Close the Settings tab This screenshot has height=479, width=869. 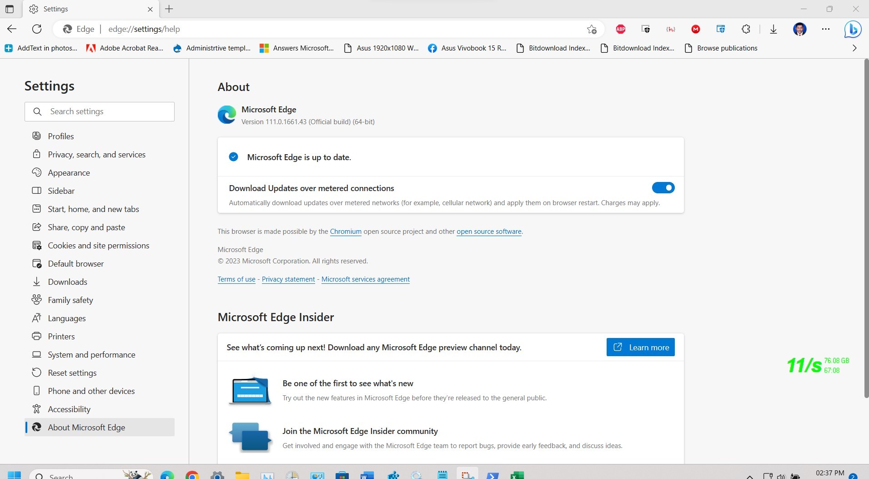(x=151, y=9)
